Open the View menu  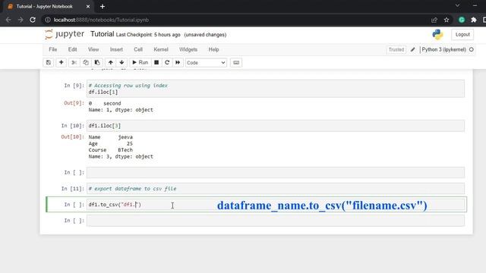(x=93, y=49)
